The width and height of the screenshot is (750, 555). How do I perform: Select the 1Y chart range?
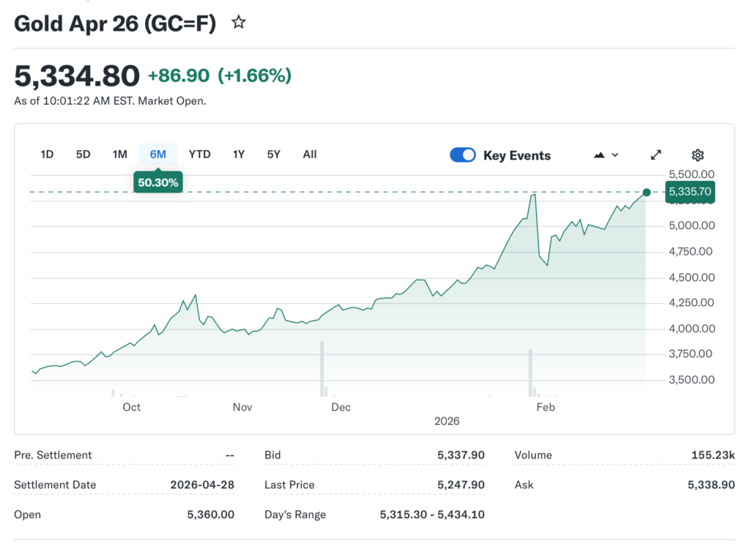[237, 154]
